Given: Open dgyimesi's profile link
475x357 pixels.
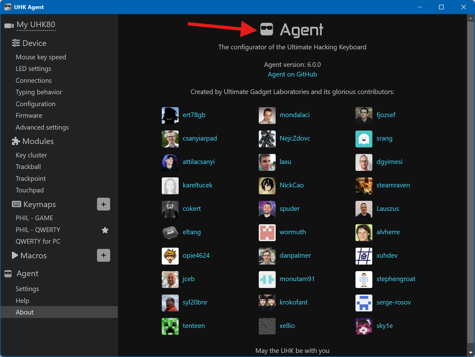Looking at the screenshot, I should (x=389, y=162).
